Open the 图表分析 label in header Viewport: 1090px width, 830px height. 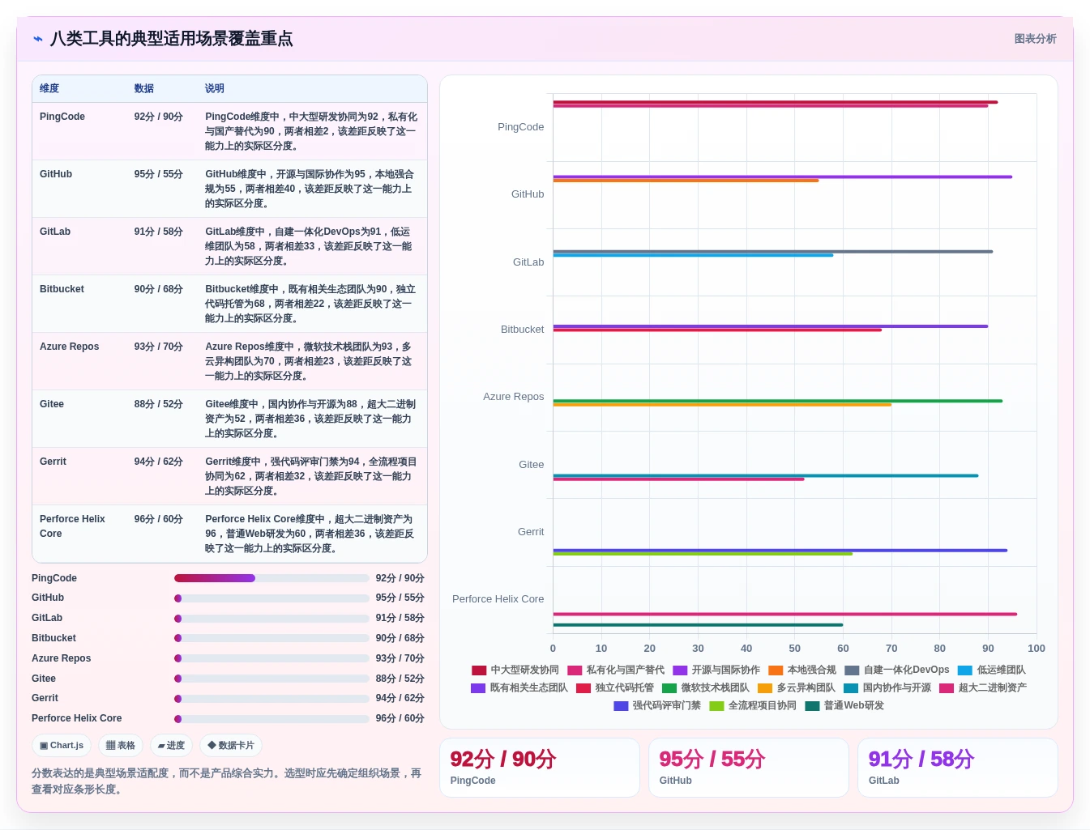(x=1035, y=39)
